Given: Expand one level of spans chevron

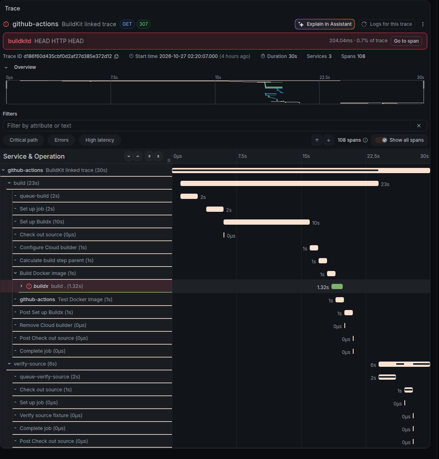Looking at the screenshot, I should tap(129, 156).
